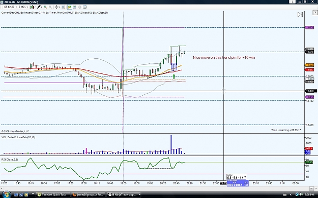Open the drawing tools pencil dropdown
Screen dimensions: 318x198
(39, 7)
